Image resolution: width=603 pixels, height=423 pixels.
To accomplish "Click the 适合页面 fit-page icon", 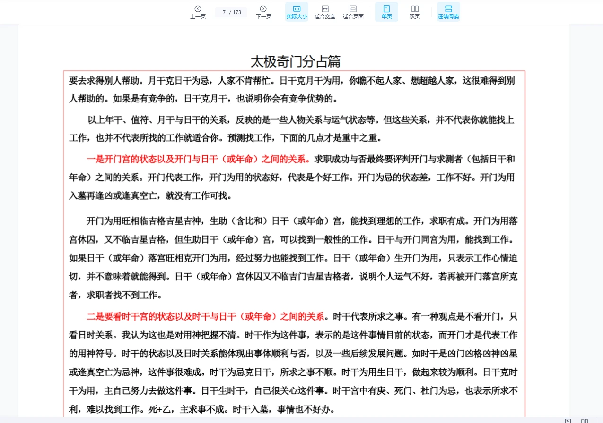I will (x=353, y=8).
